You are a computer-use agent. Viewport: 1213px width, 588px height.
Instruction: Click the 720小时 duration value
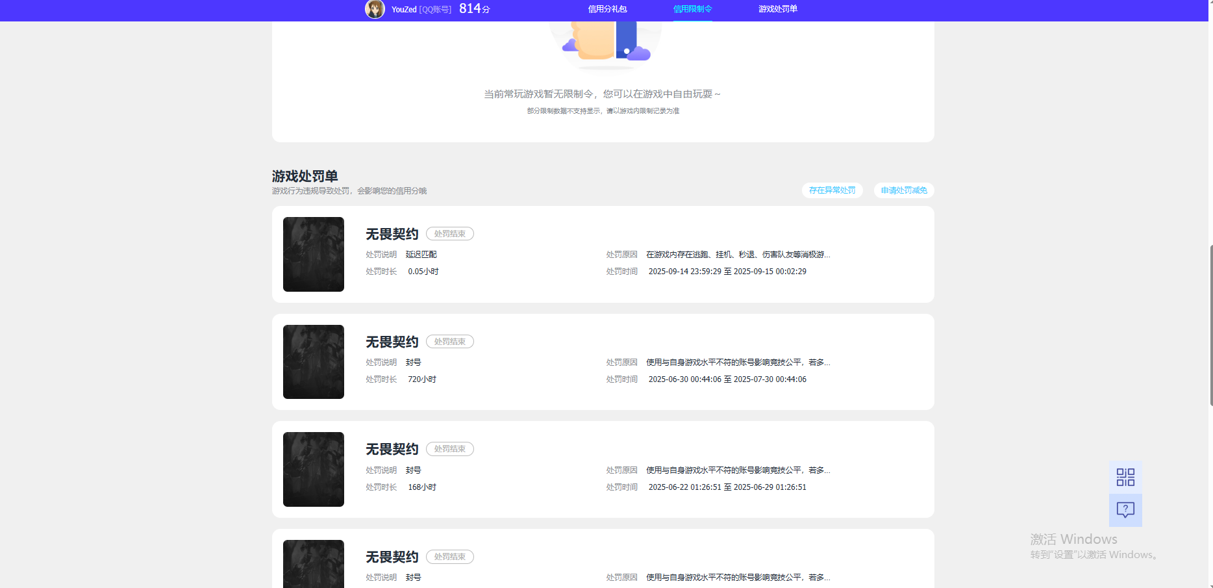pos(422,379)
